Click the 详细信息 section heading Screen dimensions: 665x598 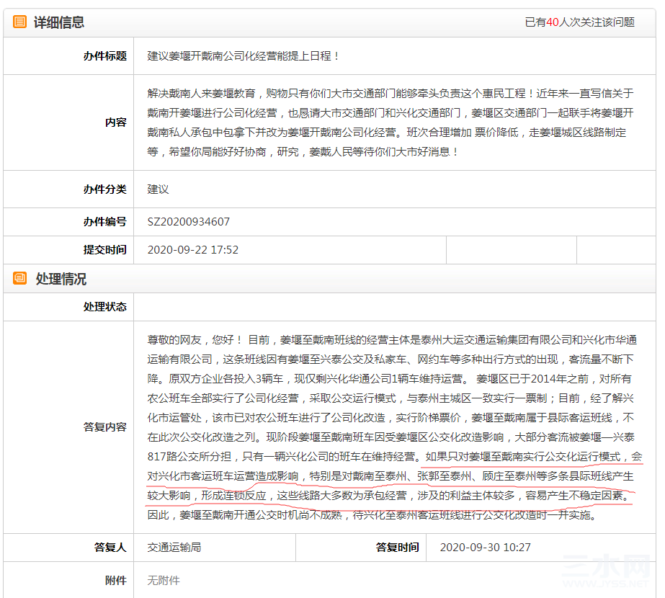59,22
